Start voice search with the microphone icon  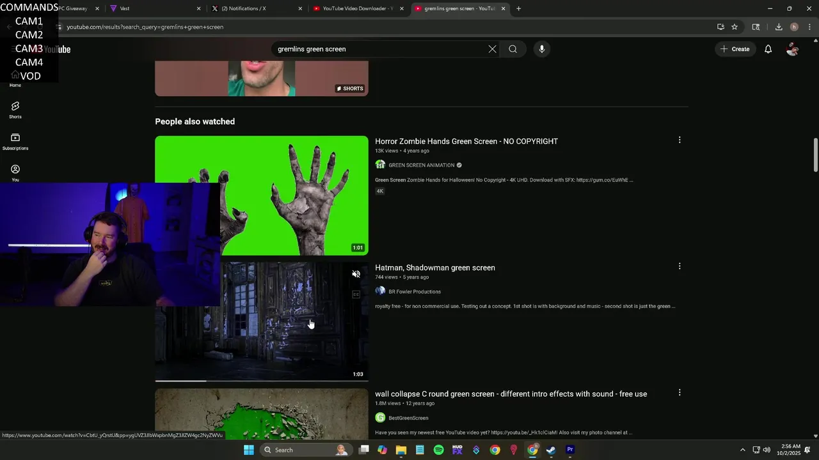541,49
